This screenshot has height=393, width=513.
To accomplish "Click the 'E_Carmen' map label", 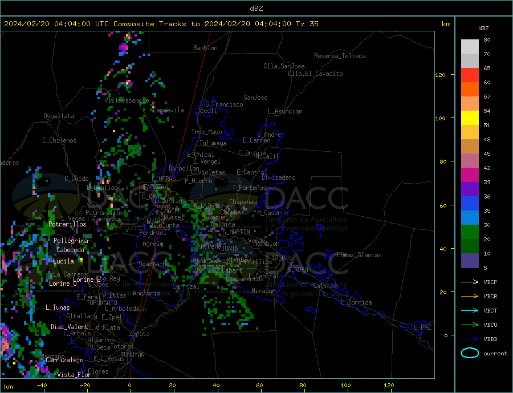I will [256, 140].
